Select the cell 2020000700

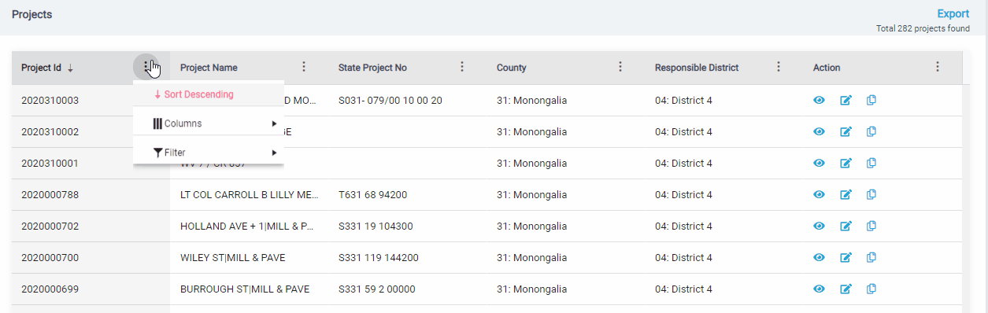coord(91,257)
